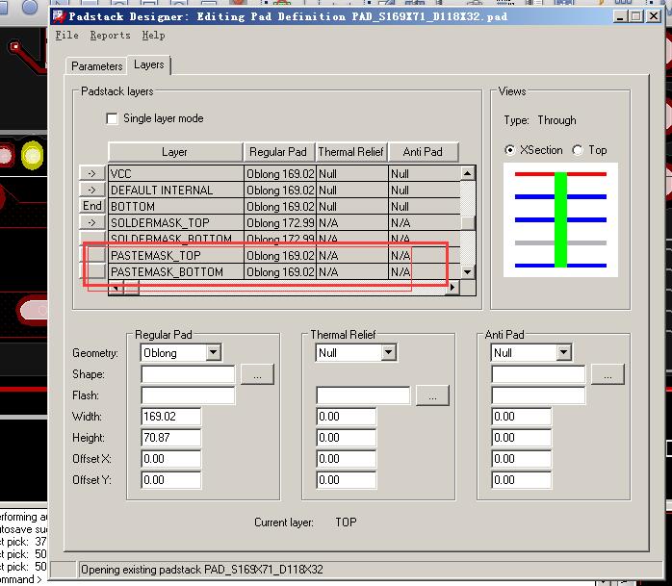Open the Reports menu
The width and height of the screenshot is (672, 586).
(110, 36)
